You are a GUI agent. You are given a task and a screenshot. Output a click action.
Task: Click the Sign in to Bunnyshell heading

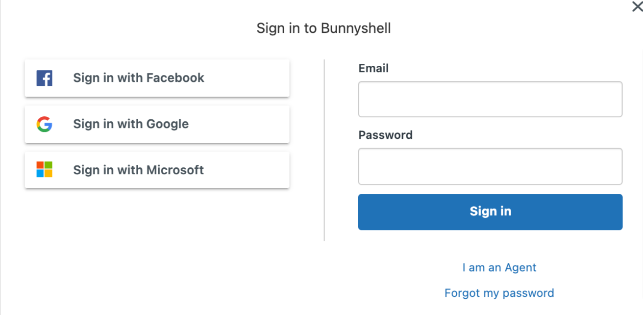(x=323, y=28)
